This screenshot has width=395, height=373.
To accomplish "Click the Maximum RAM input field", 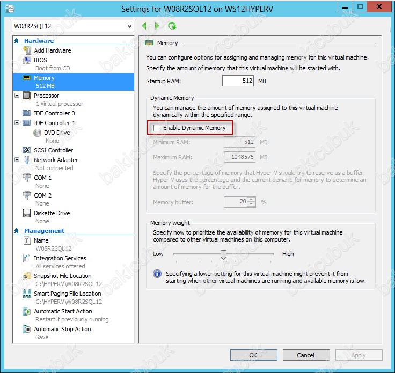I will [239, 157].
